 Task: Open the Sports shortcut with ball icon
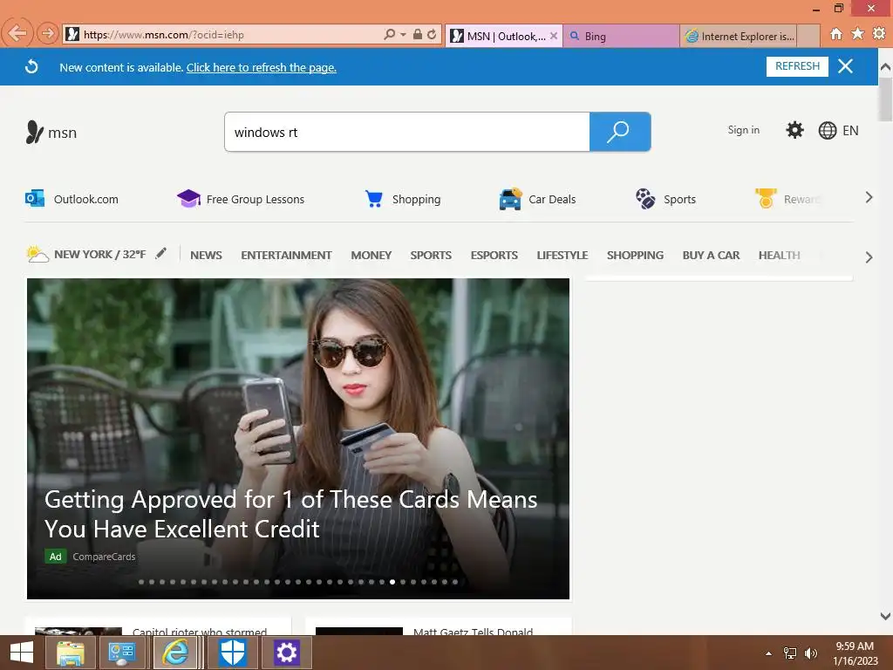pos(665,199)
